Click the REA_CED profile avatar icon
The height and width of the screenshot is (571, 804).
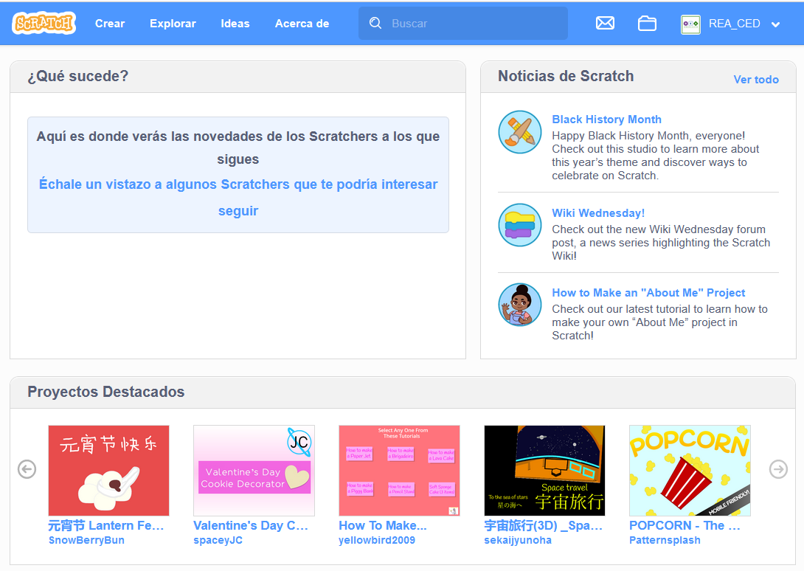690,23
